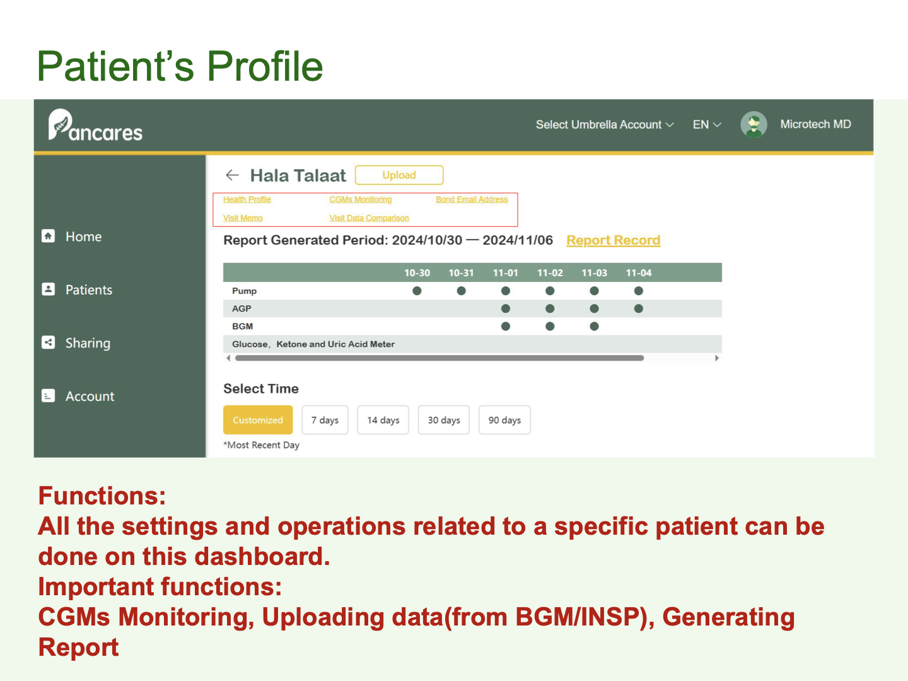The image size is (908, 681).
Task: Open the Bond Email Address link
Action: click(472, 199)
